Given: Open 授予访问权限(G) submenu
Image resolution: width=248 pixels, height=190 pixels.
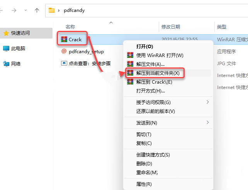Looking at the screenshot, I should pos(168,103).
